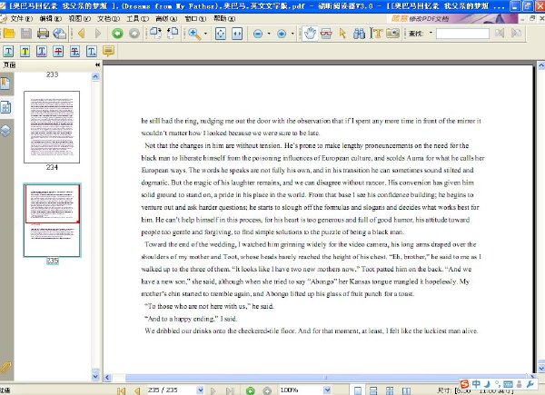Go back to previous view (green circle arrow)
545x395 pixels.
tap(117, 34)
